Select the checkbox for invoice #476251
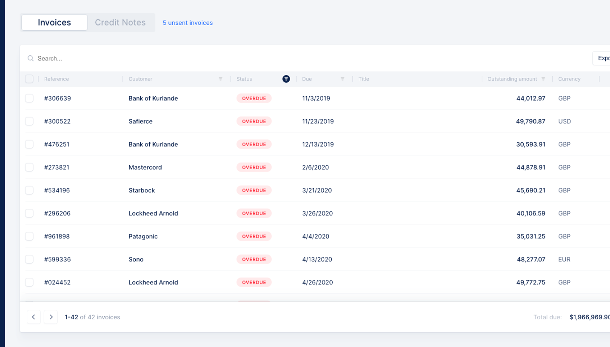 pyautogui.click(x=29, y=144)
